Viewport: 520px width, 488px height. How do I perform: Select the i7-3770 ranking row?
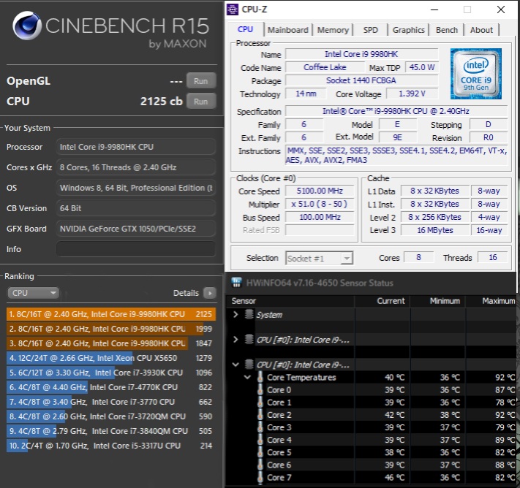pyautogui.click(x=111, y=402)
